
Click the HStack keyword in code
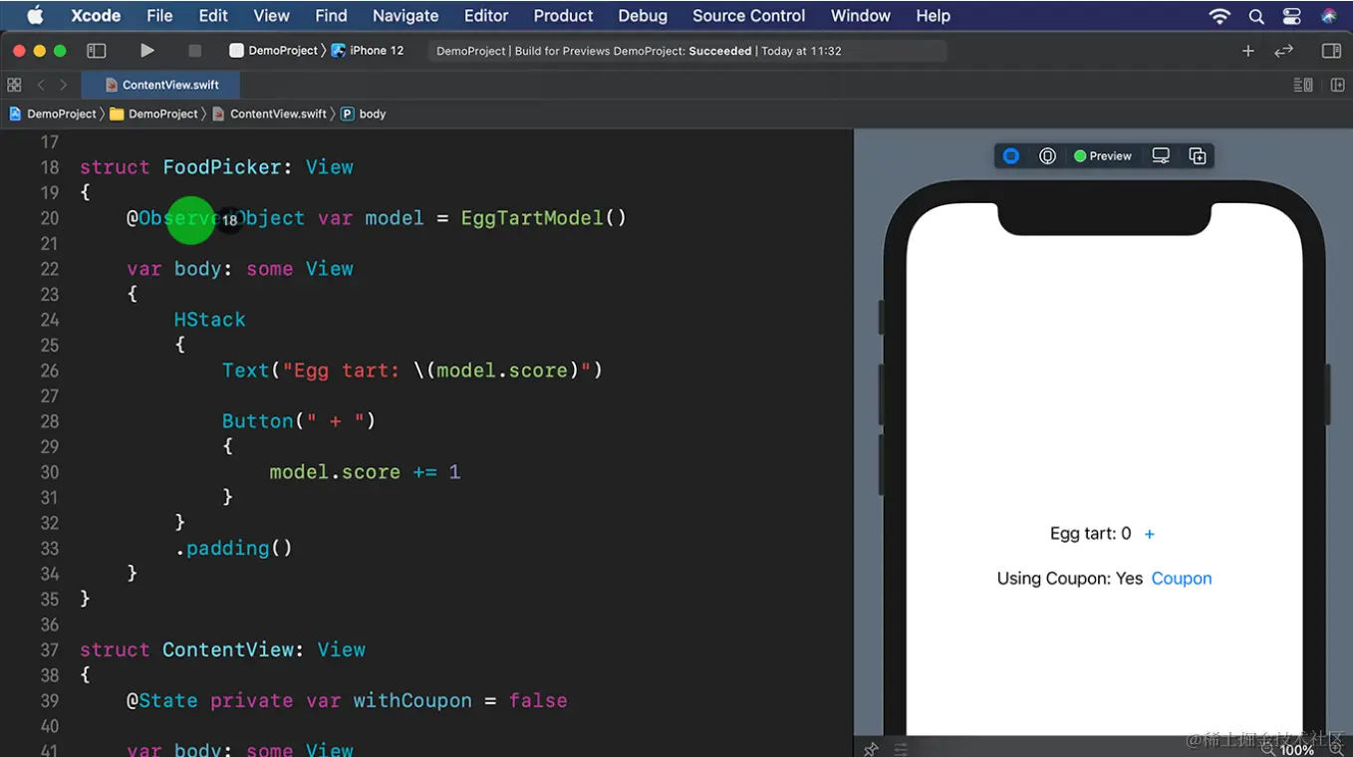tap(209, 320)
